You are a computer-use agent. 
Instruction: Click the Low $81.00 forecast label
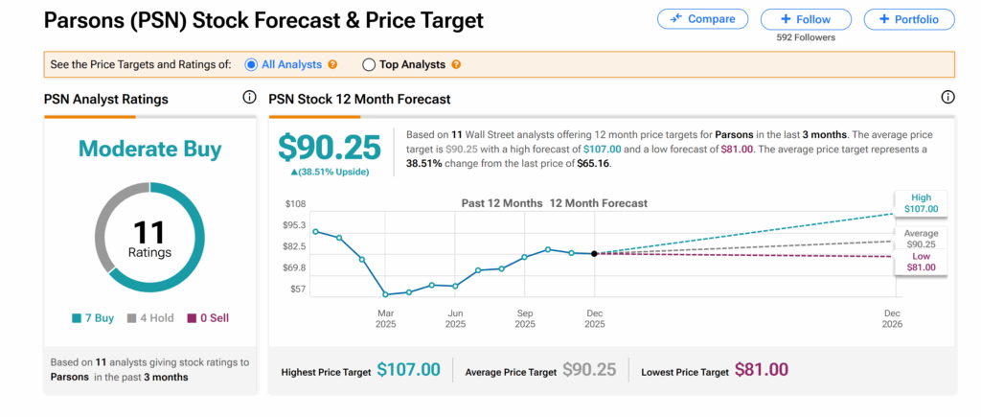[x=921, y=262]
